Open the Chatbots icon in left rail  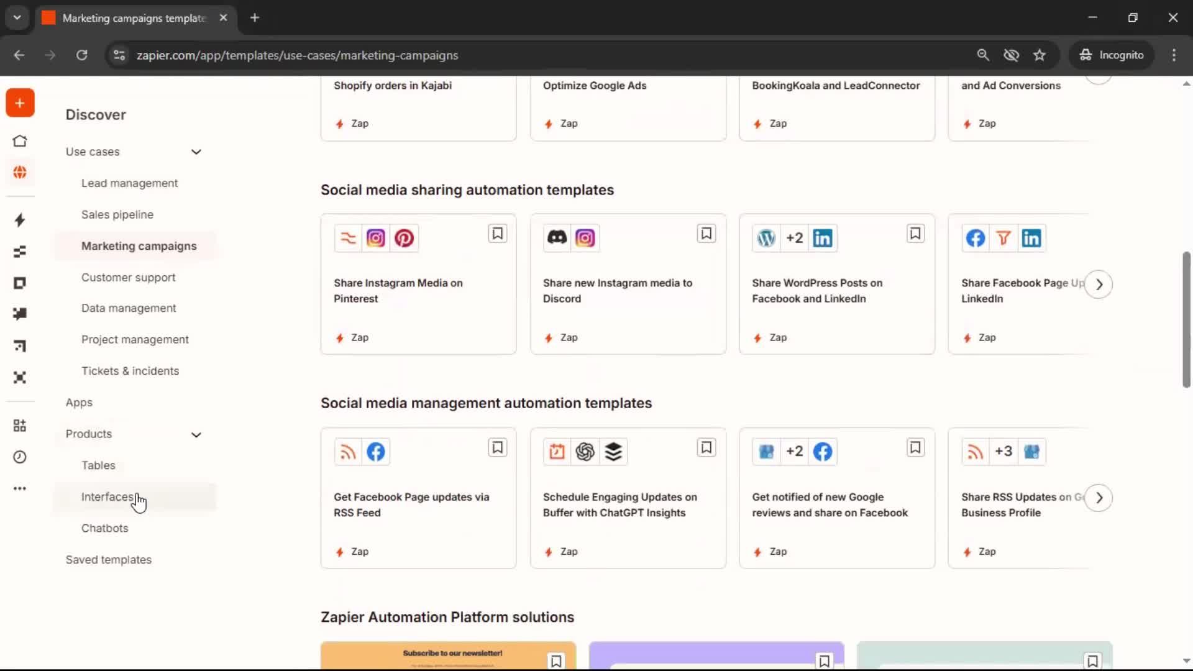click(20, 314)
